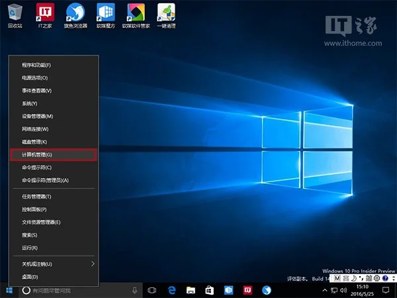This screenshot has height=298, width=397.
Task: Expand the 关机或注销(U) submenu arrow
Action: point(93,264)
